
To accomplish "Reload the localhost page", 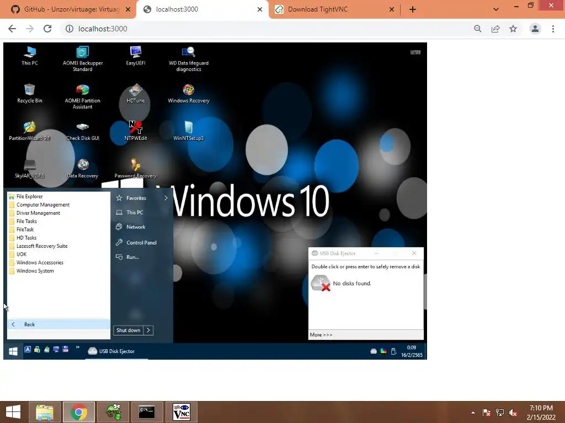I will [x=47, y=29].
